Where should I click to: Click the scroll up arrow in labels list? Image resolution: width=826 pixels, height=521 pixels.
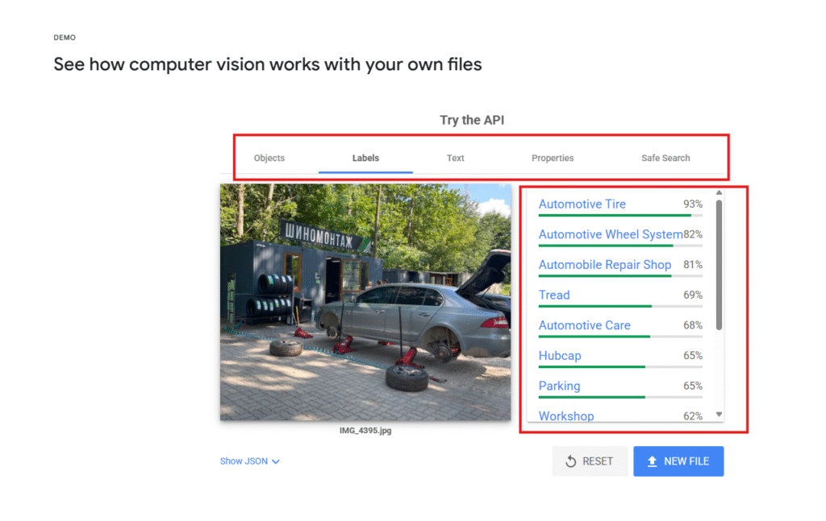pyautogui.click(x=719, y=193)
